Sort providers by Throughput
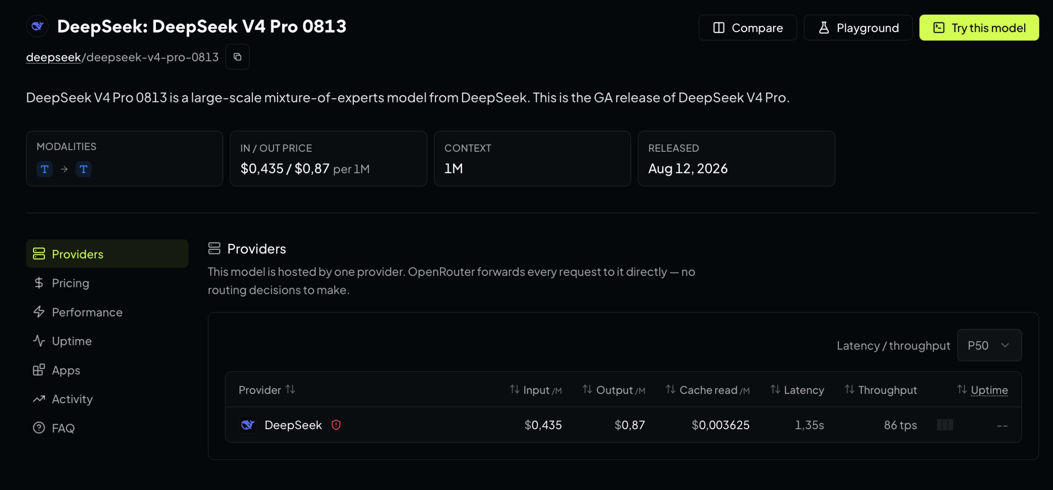The height and width of the screenshot is (490, 1053). 881,390
